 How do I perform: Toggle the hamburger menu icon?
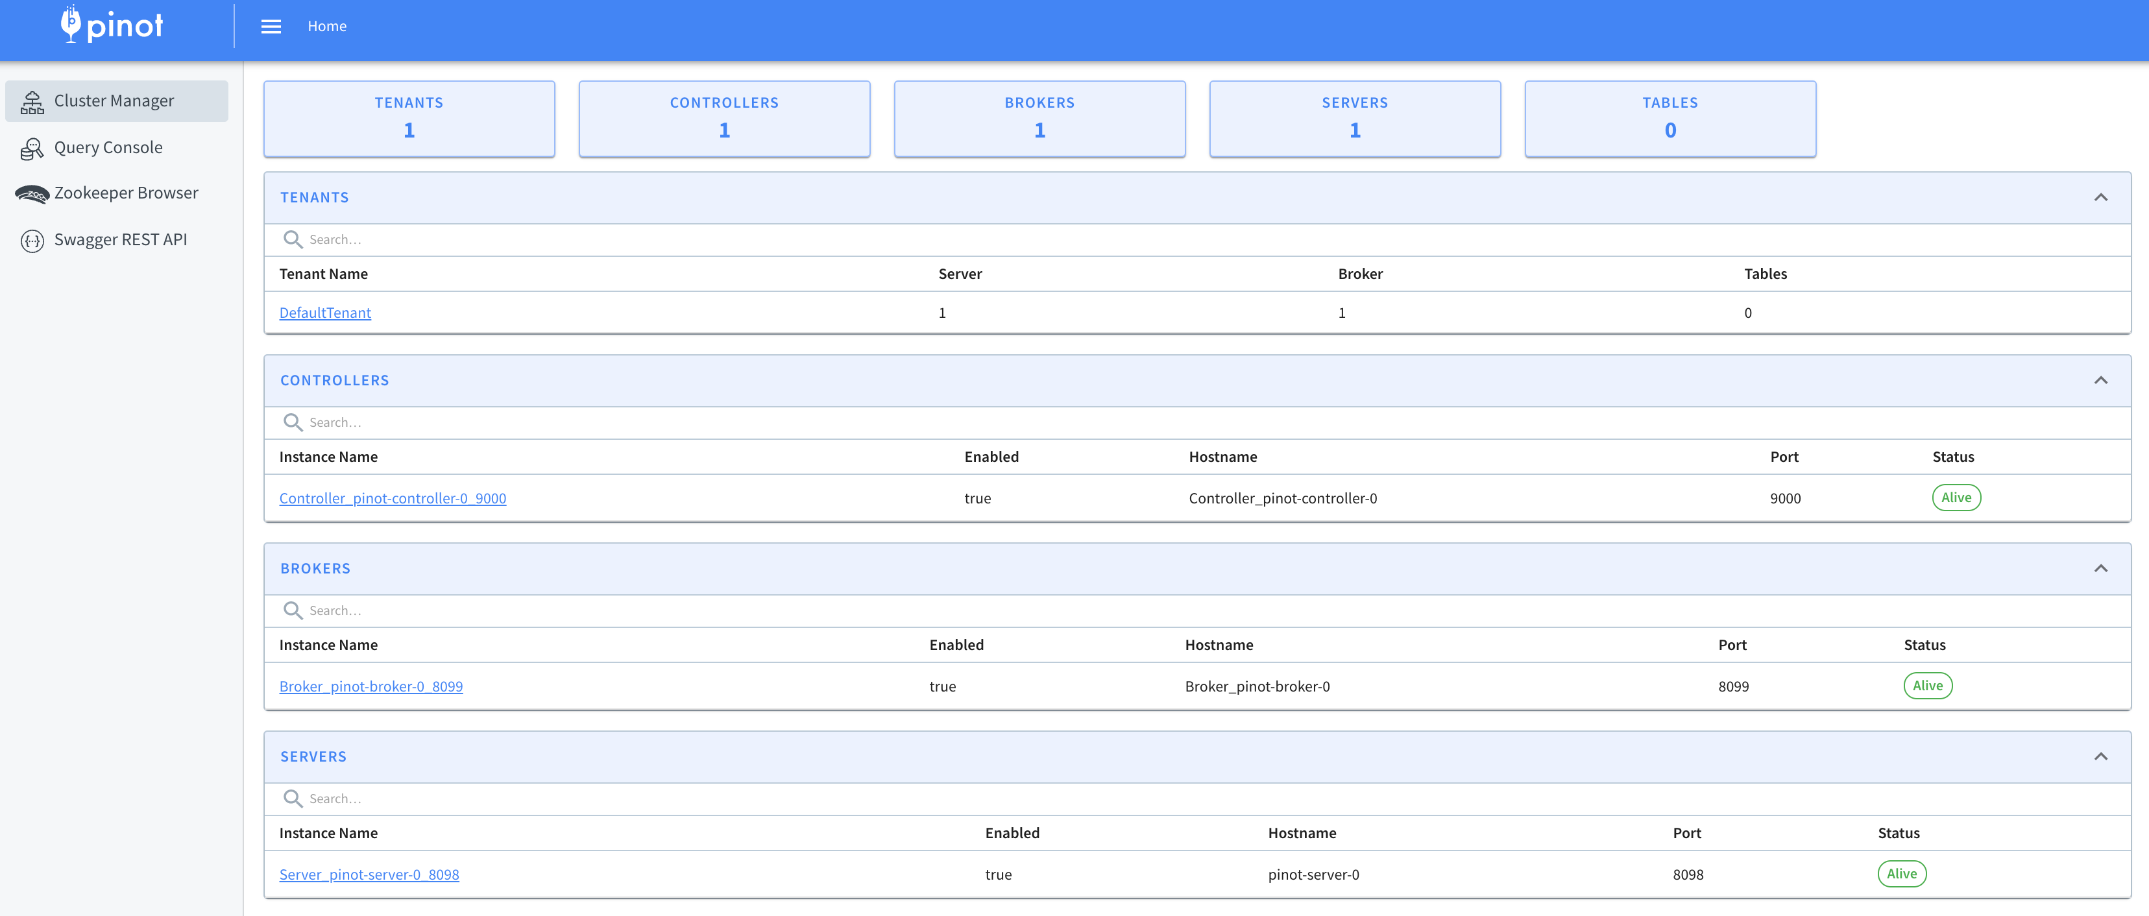coord(271,27)
